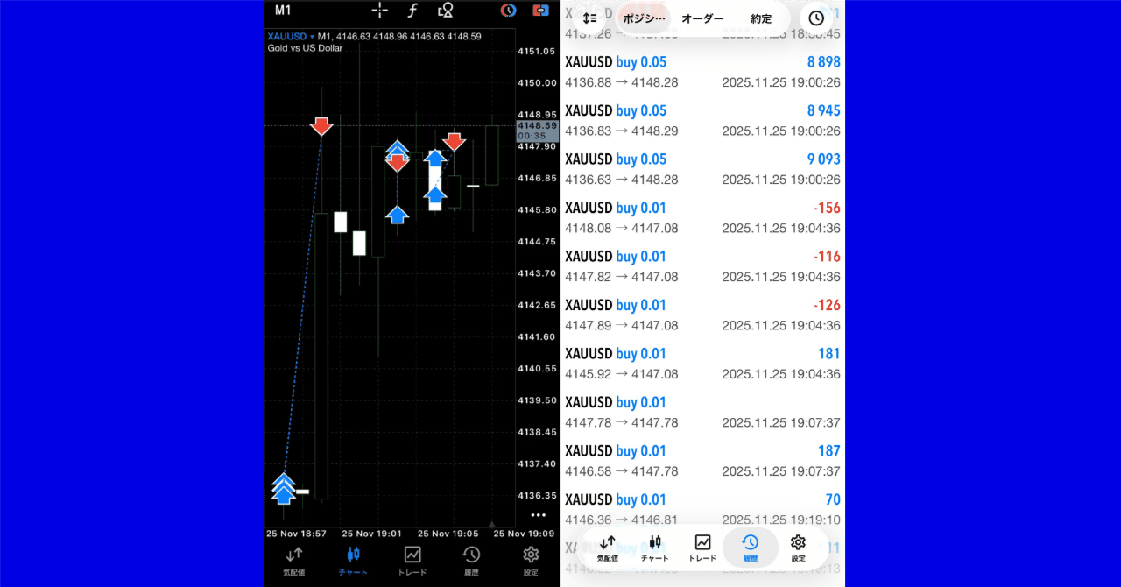Open the M1 timeframe selector on chart

coord(283,11)
